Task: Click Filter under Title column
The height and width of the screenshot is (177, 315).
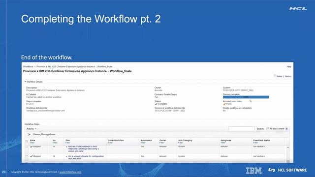Action: pos(68,143)
